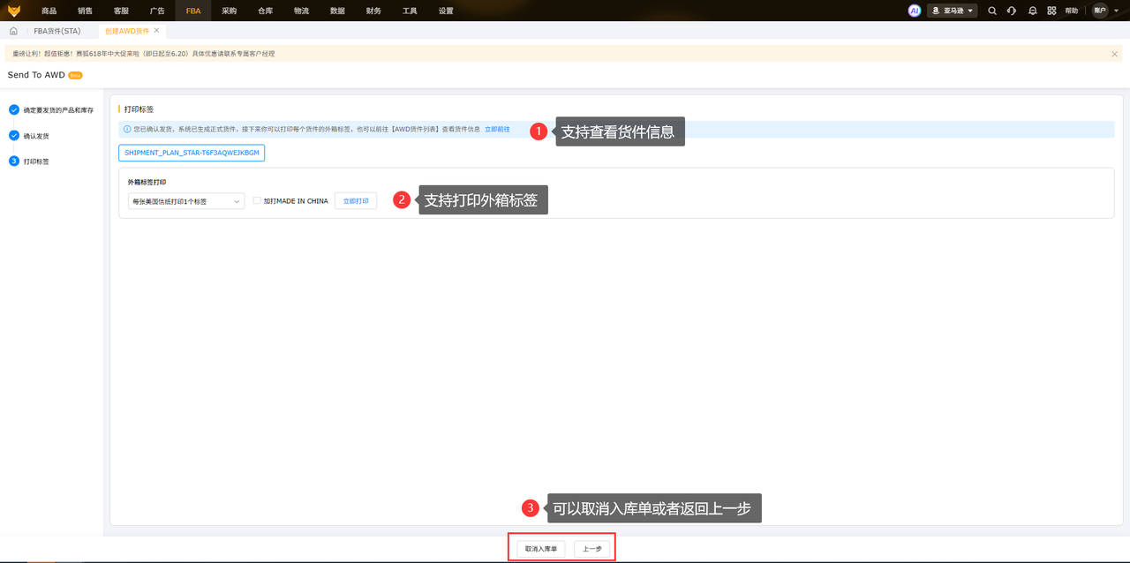Image resolution: width=1130 pixels, height=563 pixels.
Task: Open the apps grid icon
Action: coord(1051,11)
